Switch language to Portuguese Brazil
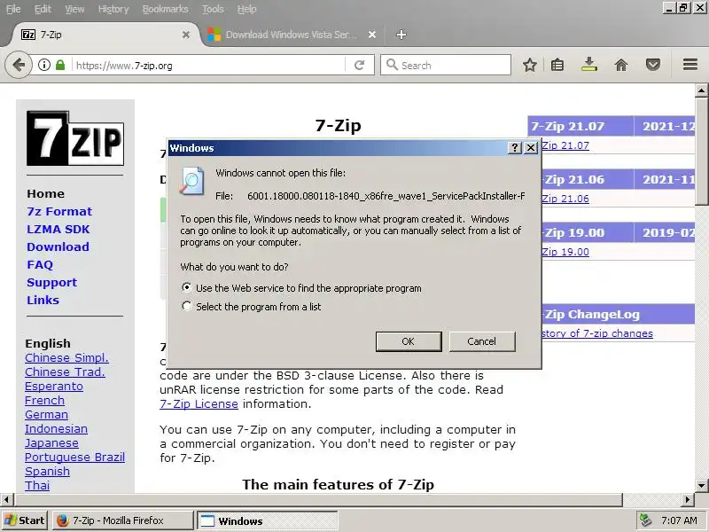Image resolution: width=709 pixels, height=532 pixels. click(75, 457)
